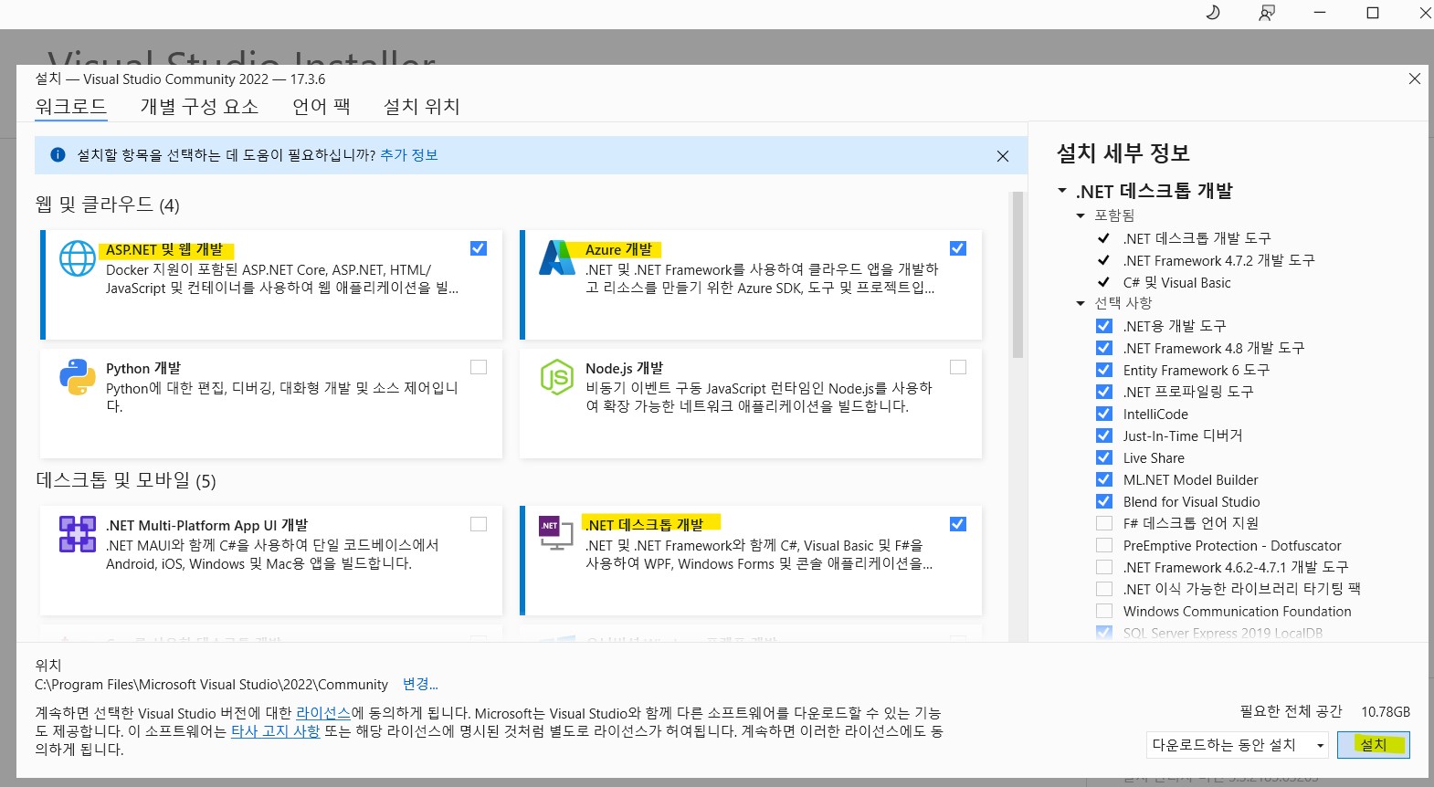Click the 데스크톱 및 모바일 (5) category heading
Screen dimensions: 1434x787
pyautogui.click(x=126, y=480)
